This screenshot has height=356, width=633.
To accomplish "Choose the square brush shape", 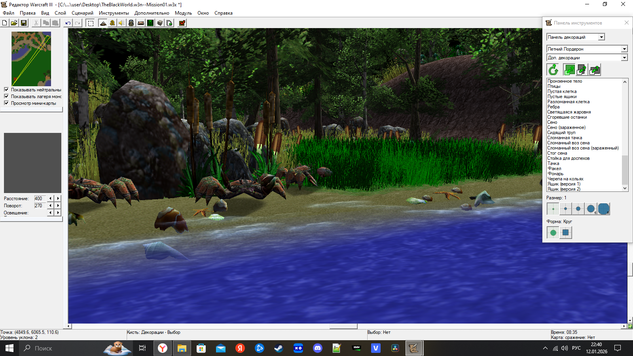I will click(x=566, y=233).
